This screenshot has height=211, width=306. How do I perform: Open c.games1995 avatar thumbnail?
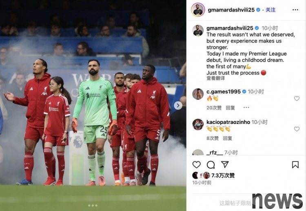(x=198, y=94)
